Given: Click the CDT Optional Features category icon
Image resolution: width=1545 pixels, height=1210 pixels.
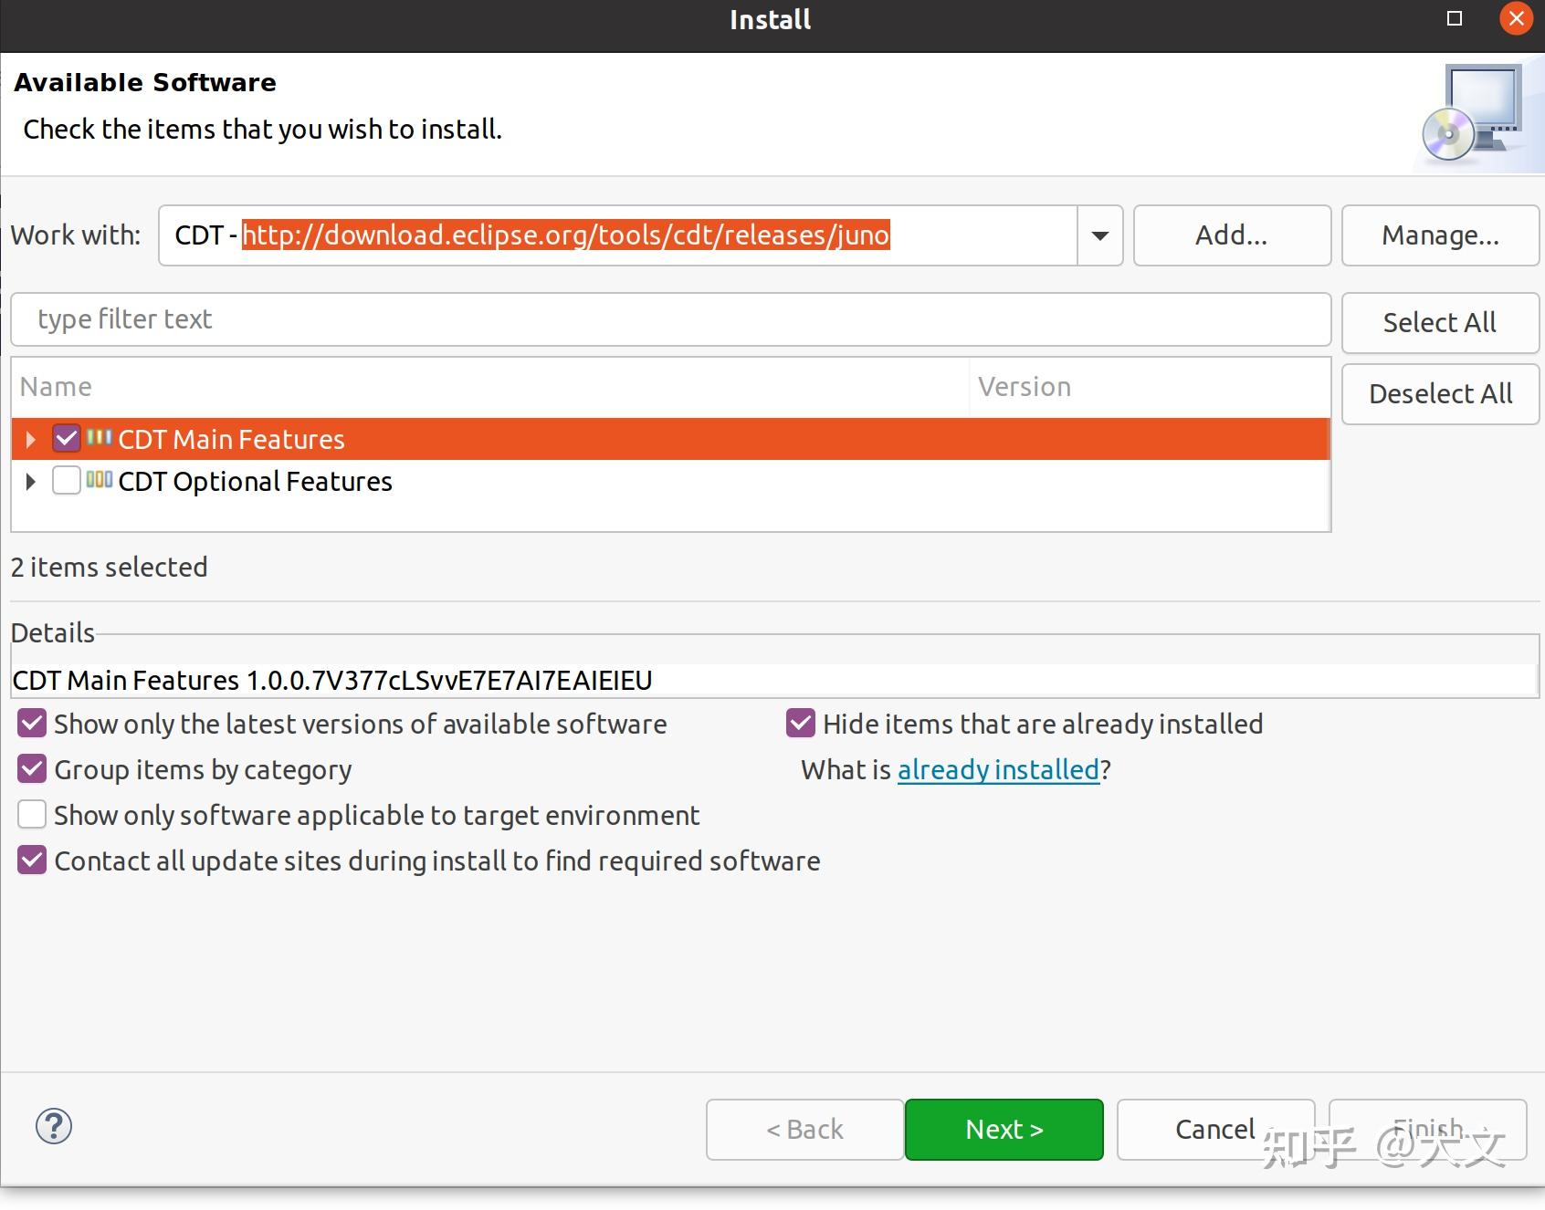Looking at the screenshot, I should pyautogui.click(x=100, y=480).
